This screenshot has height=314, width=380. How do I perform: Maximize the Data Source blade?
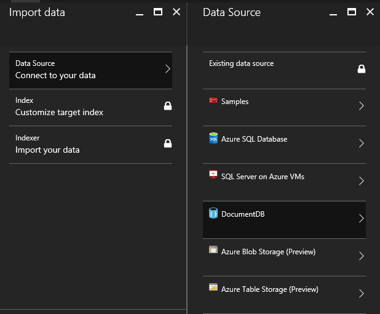click(352, 12)
